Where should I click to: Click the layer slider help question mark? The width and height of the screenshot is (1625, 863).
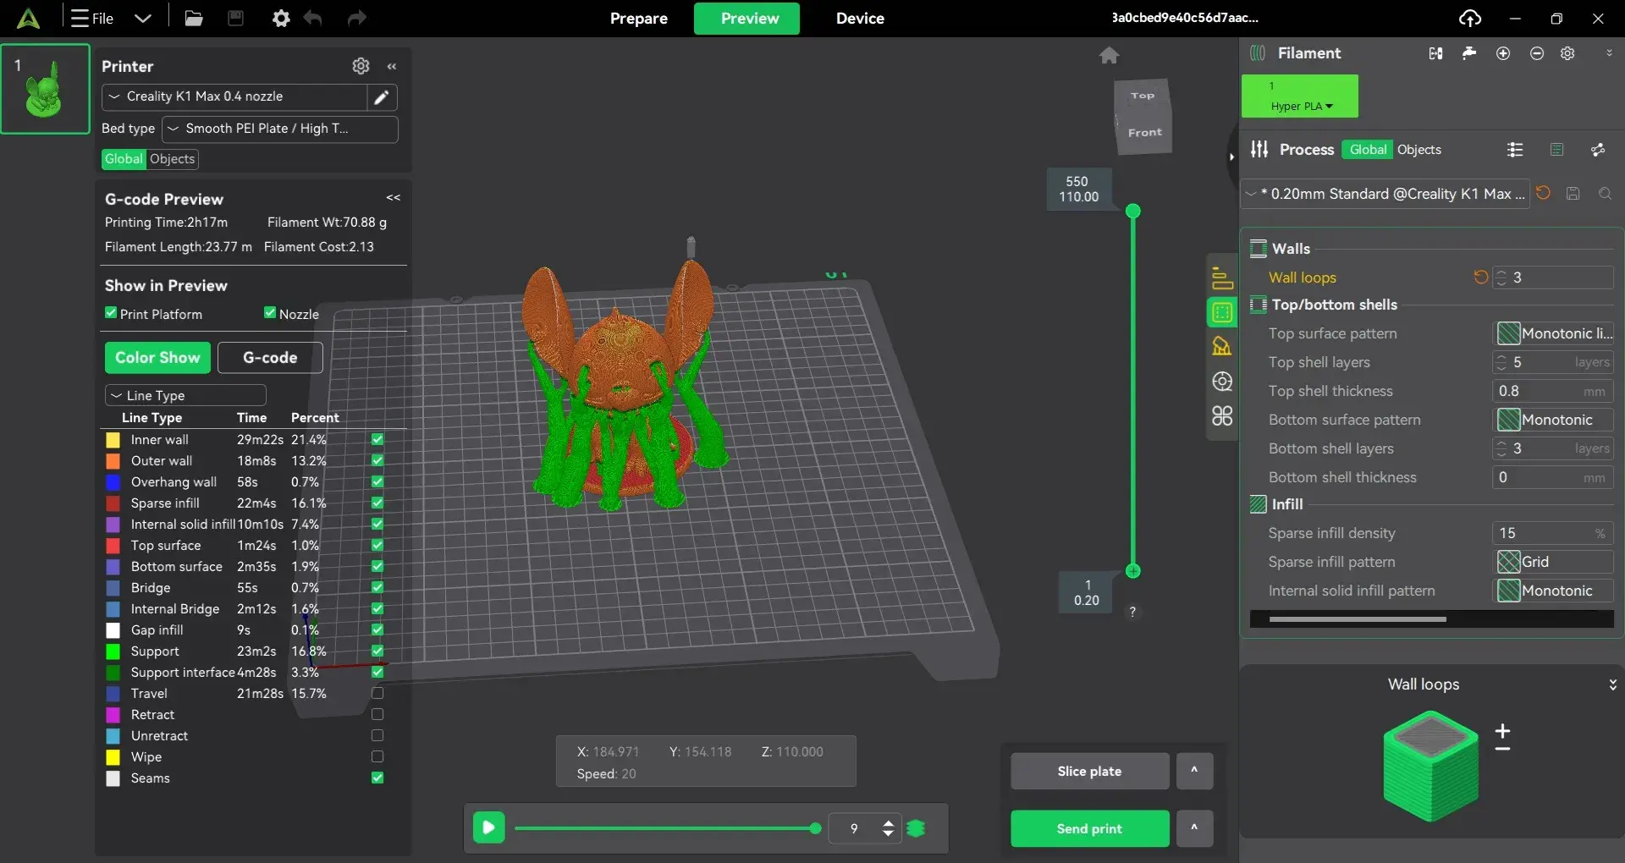(1132, 612)
